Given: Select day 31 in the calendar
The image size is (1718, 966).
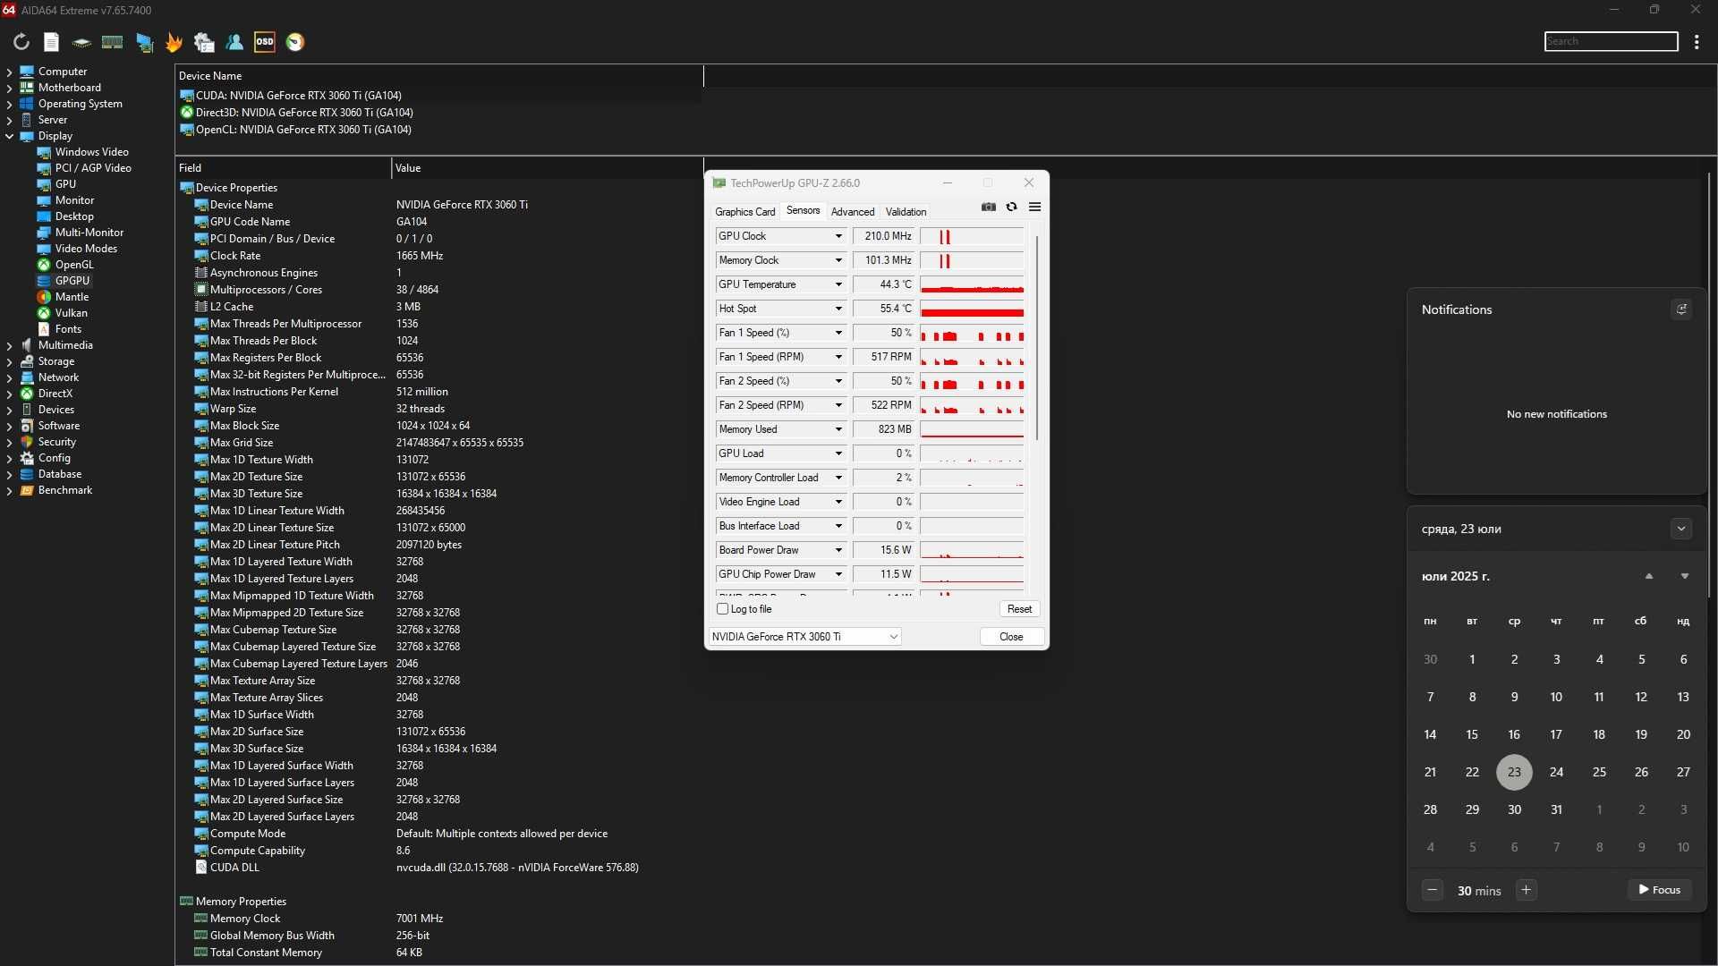Looking at the screenshot, I should (x=1556, y=809).
